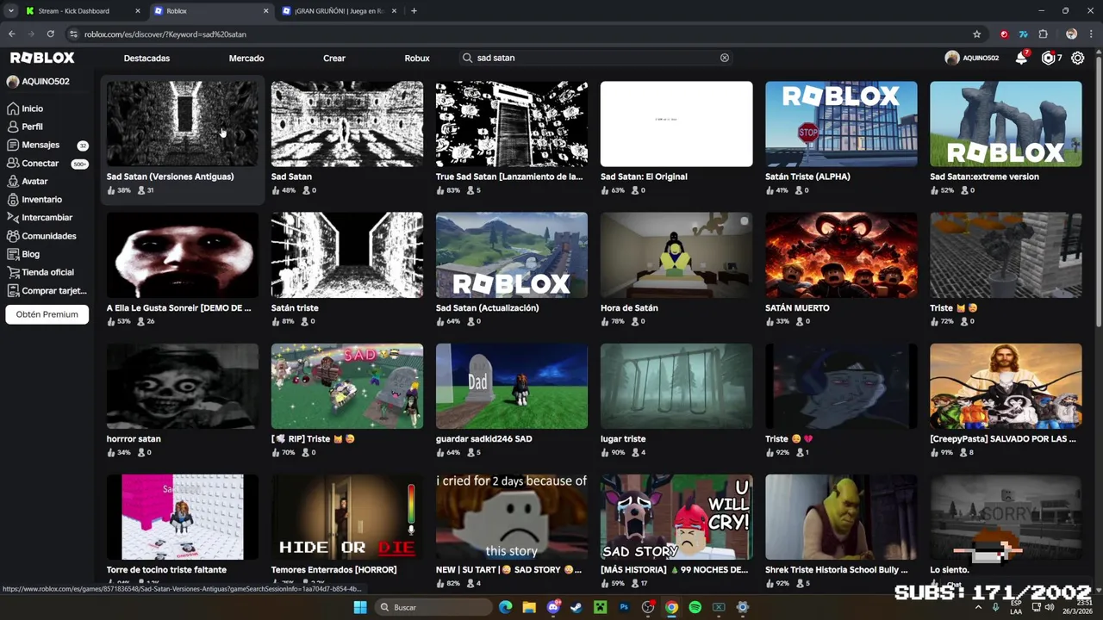Screen dimensions: 1103x620
Task: Open HIDE OR DIE Temores Enterrados thumbnail
Action: [x=347, y=517]
